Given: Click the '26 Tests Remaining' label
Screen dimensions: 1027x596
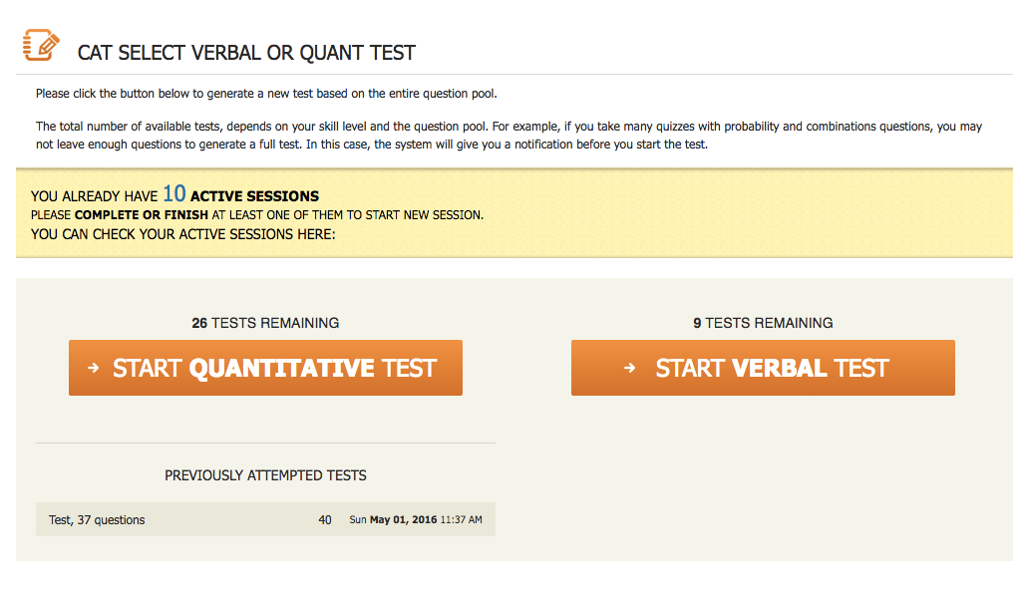Looking at the screenshot, I should [265, 323].
